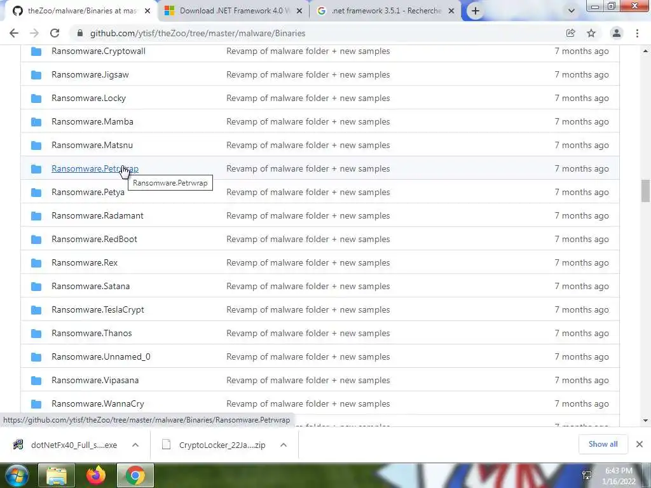Open the Ransomware.Mamba folder

(92, 121)
